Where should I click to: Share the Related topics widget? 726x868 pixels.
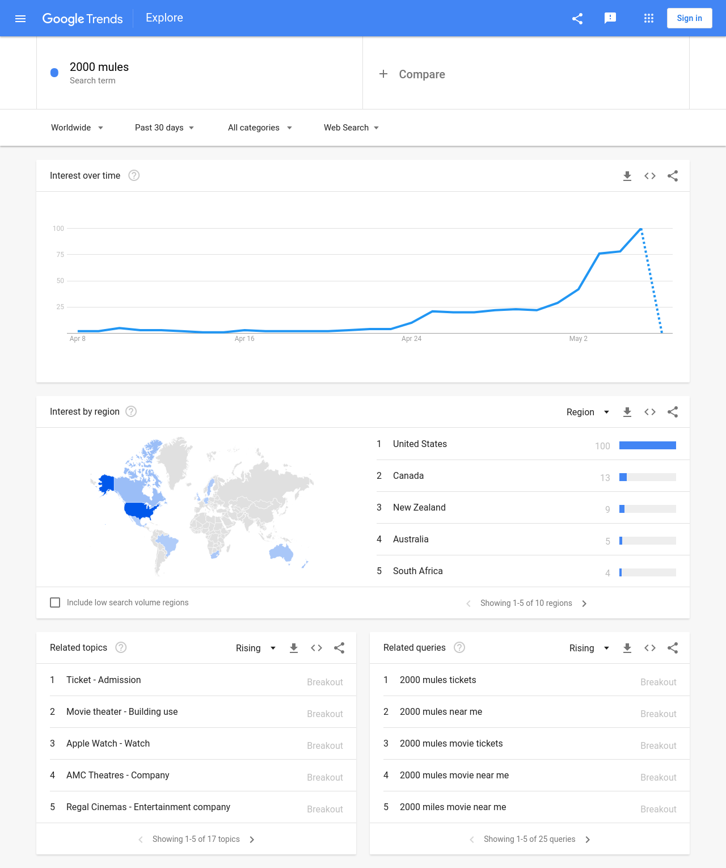pyautogui.click(x=339, y=648)
